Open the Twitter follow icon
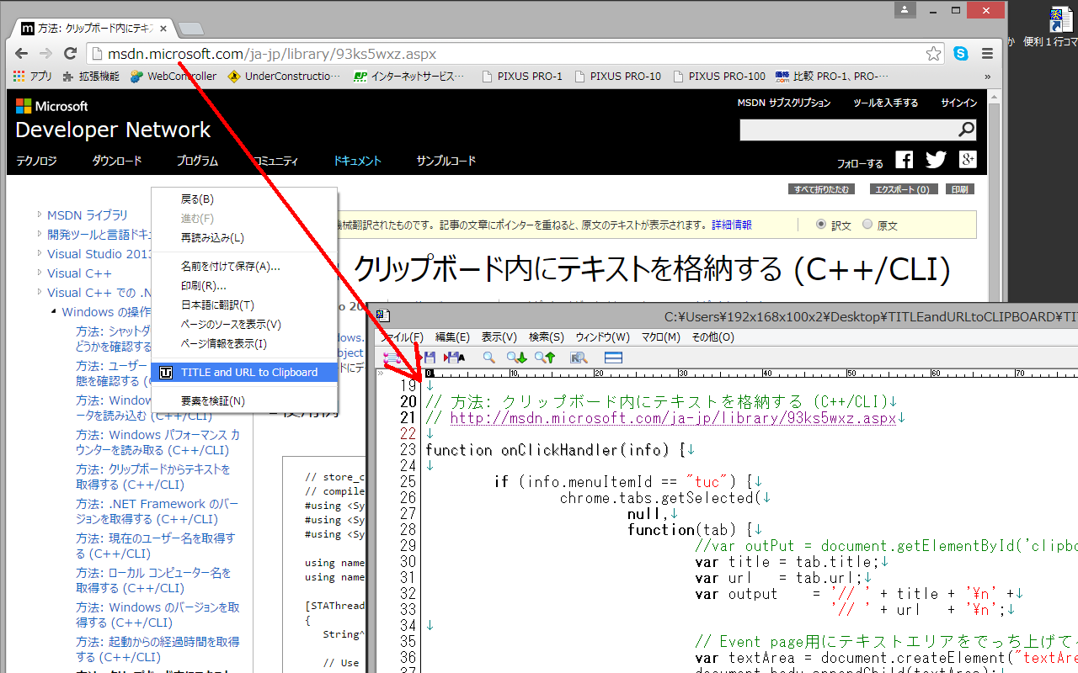Image resolution: width=1078 pixels, height=673 pixels. tap(936, 160)
